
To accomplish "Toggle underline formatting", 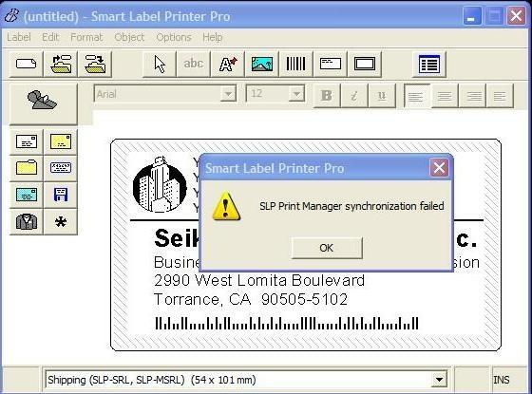I will (x=382, y=96).
